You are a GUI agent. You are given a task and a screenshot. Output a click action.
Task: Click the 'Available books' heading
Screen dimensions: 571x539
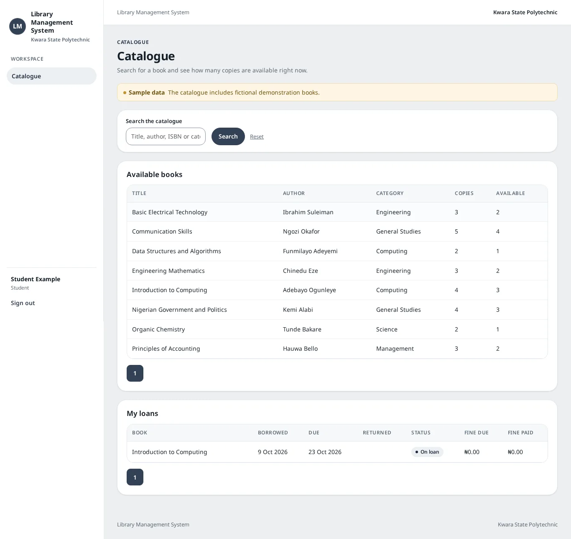coord(155,175)
